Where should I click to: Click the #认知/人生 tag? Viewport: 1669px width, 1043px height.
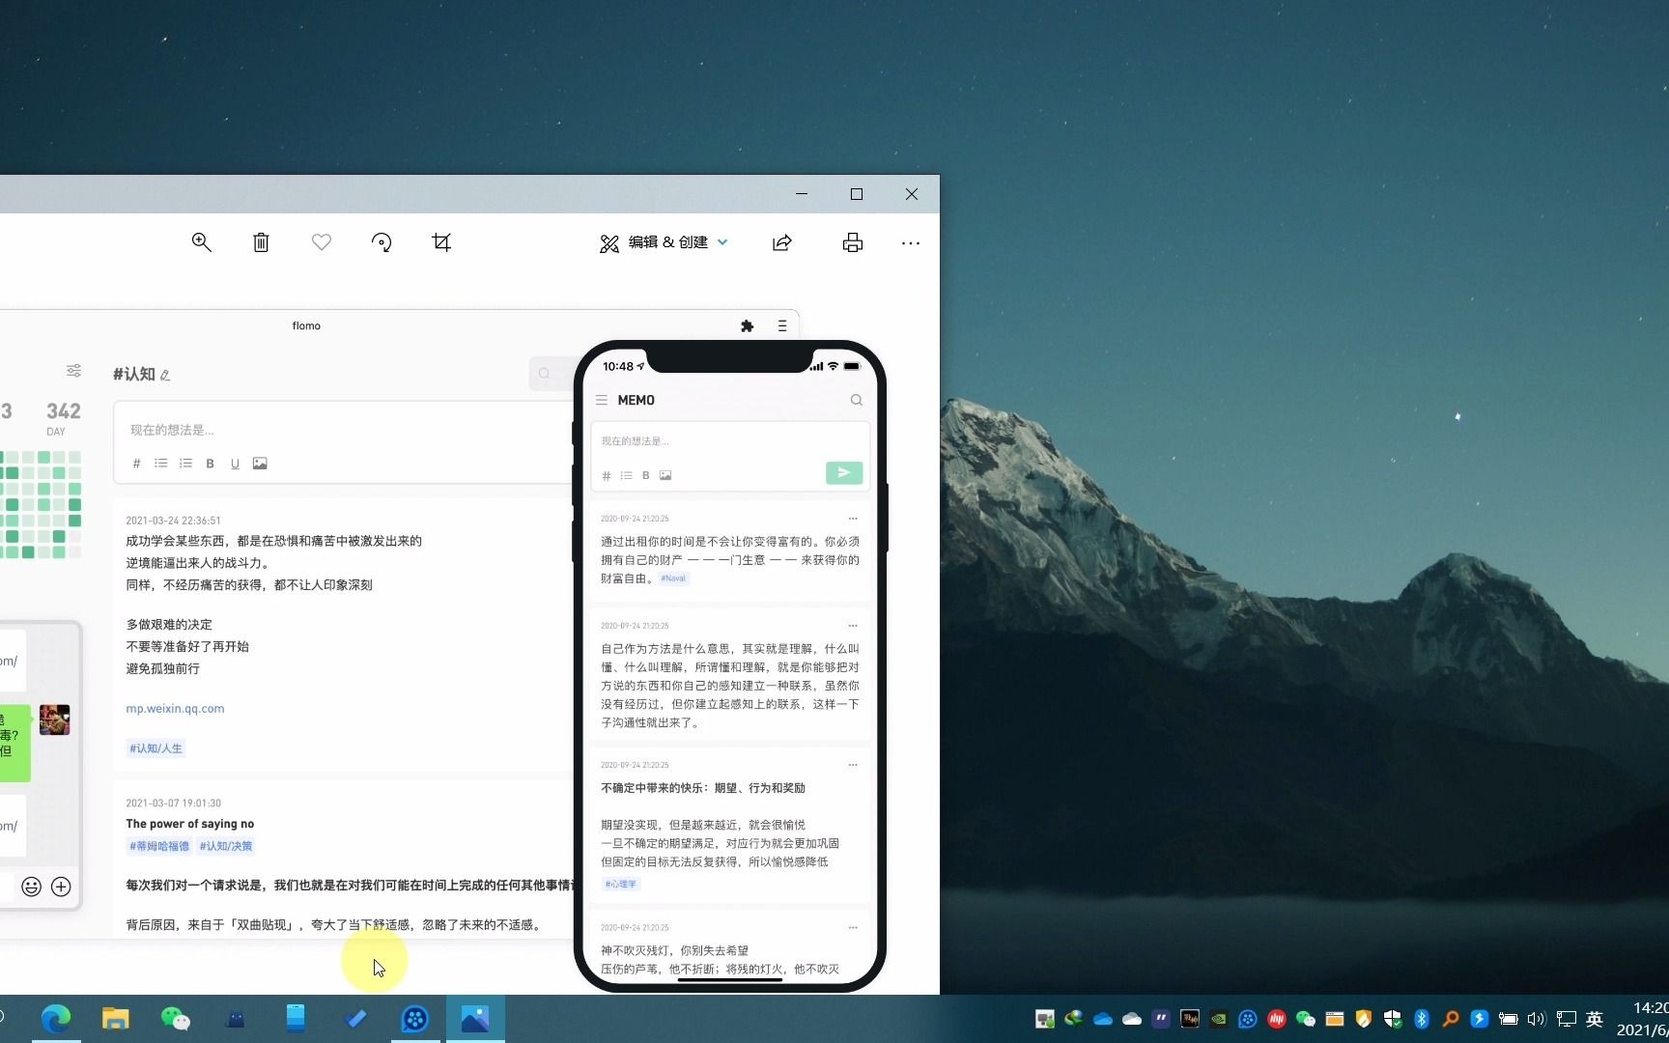156,747
